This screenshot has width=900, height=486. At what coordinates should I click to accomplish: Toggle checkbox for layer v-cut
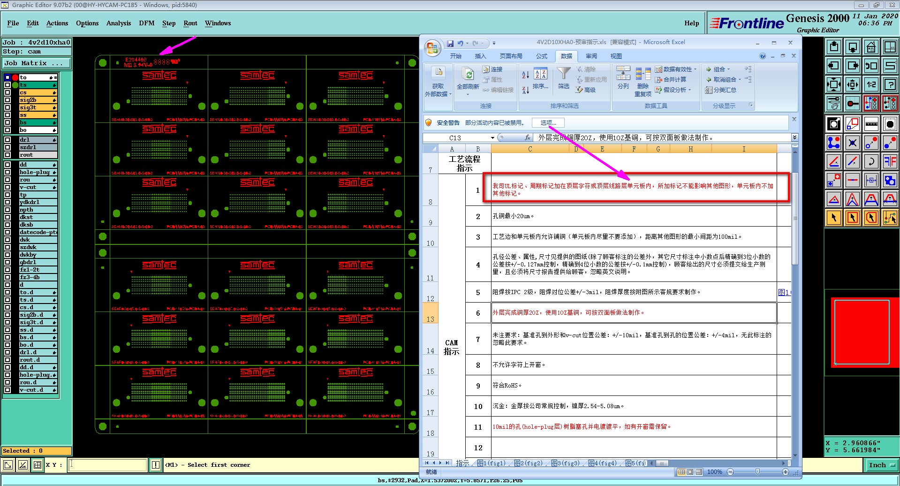(x=8, y=187)
